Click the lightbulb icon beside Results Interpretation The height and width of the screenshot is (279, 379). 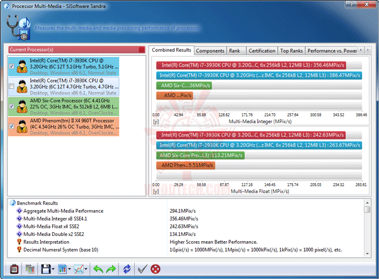[19, 242]
